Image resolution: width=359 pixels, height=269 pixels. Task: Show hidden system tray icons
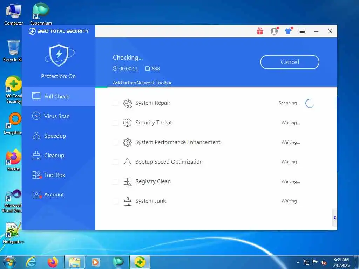pyautogui.click(x=298, y=262)
